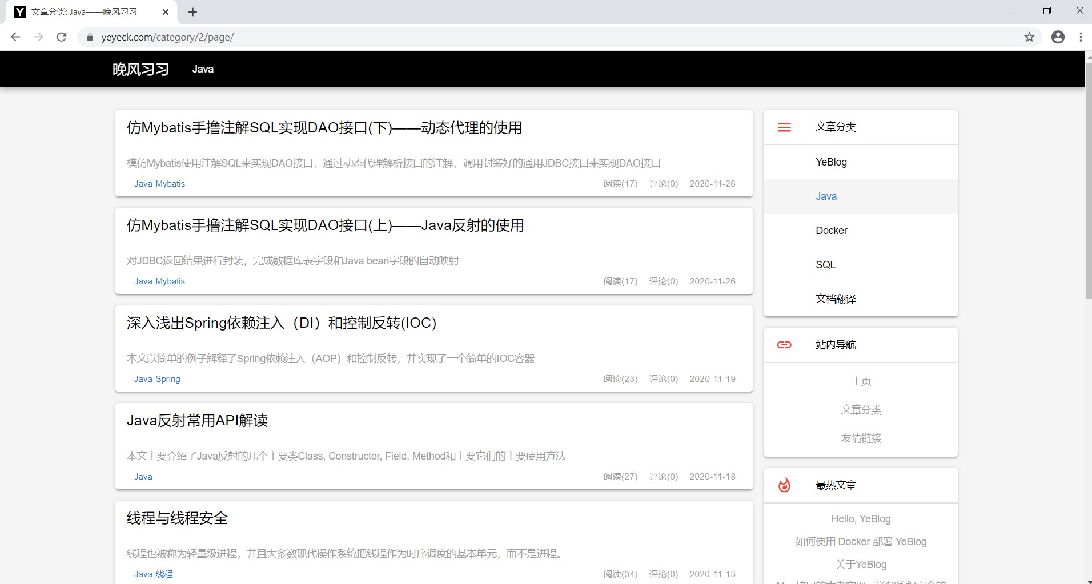
Task: Restore down the Chrome window
Action: point(1047,11)
